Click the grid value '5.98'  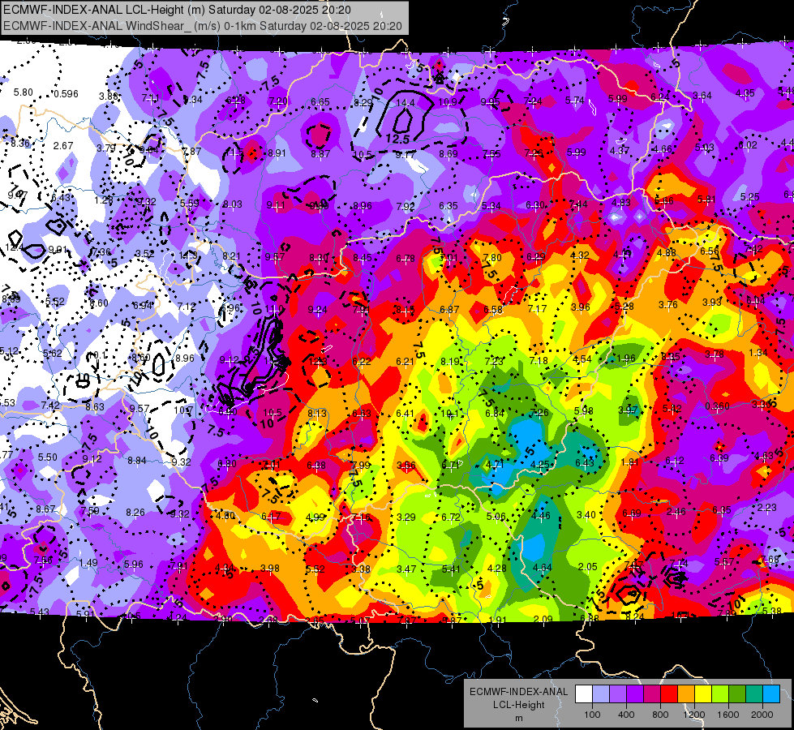coord(584,411)
